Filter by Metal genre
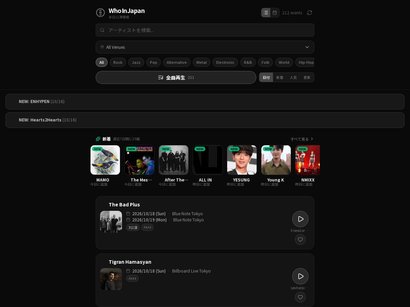This screenshot has width=410, height=307. (x=202, y=62)
